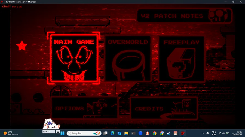The height and width of the screenshot is (137, 245).
Task: Restore down the game window
Action: tap(233, 2)
